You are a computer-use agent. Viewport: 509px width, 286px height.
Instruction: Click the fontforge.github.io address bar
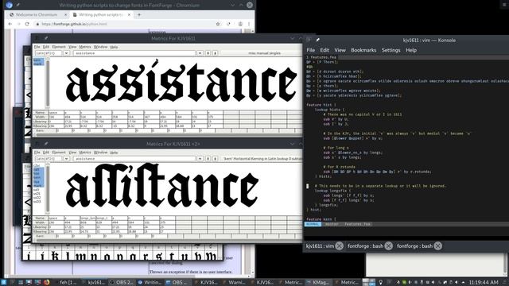(126, 24)
